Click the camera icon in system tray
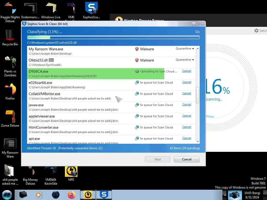The width and height of the screenshot is (267, 200). [x=235, y=195]
